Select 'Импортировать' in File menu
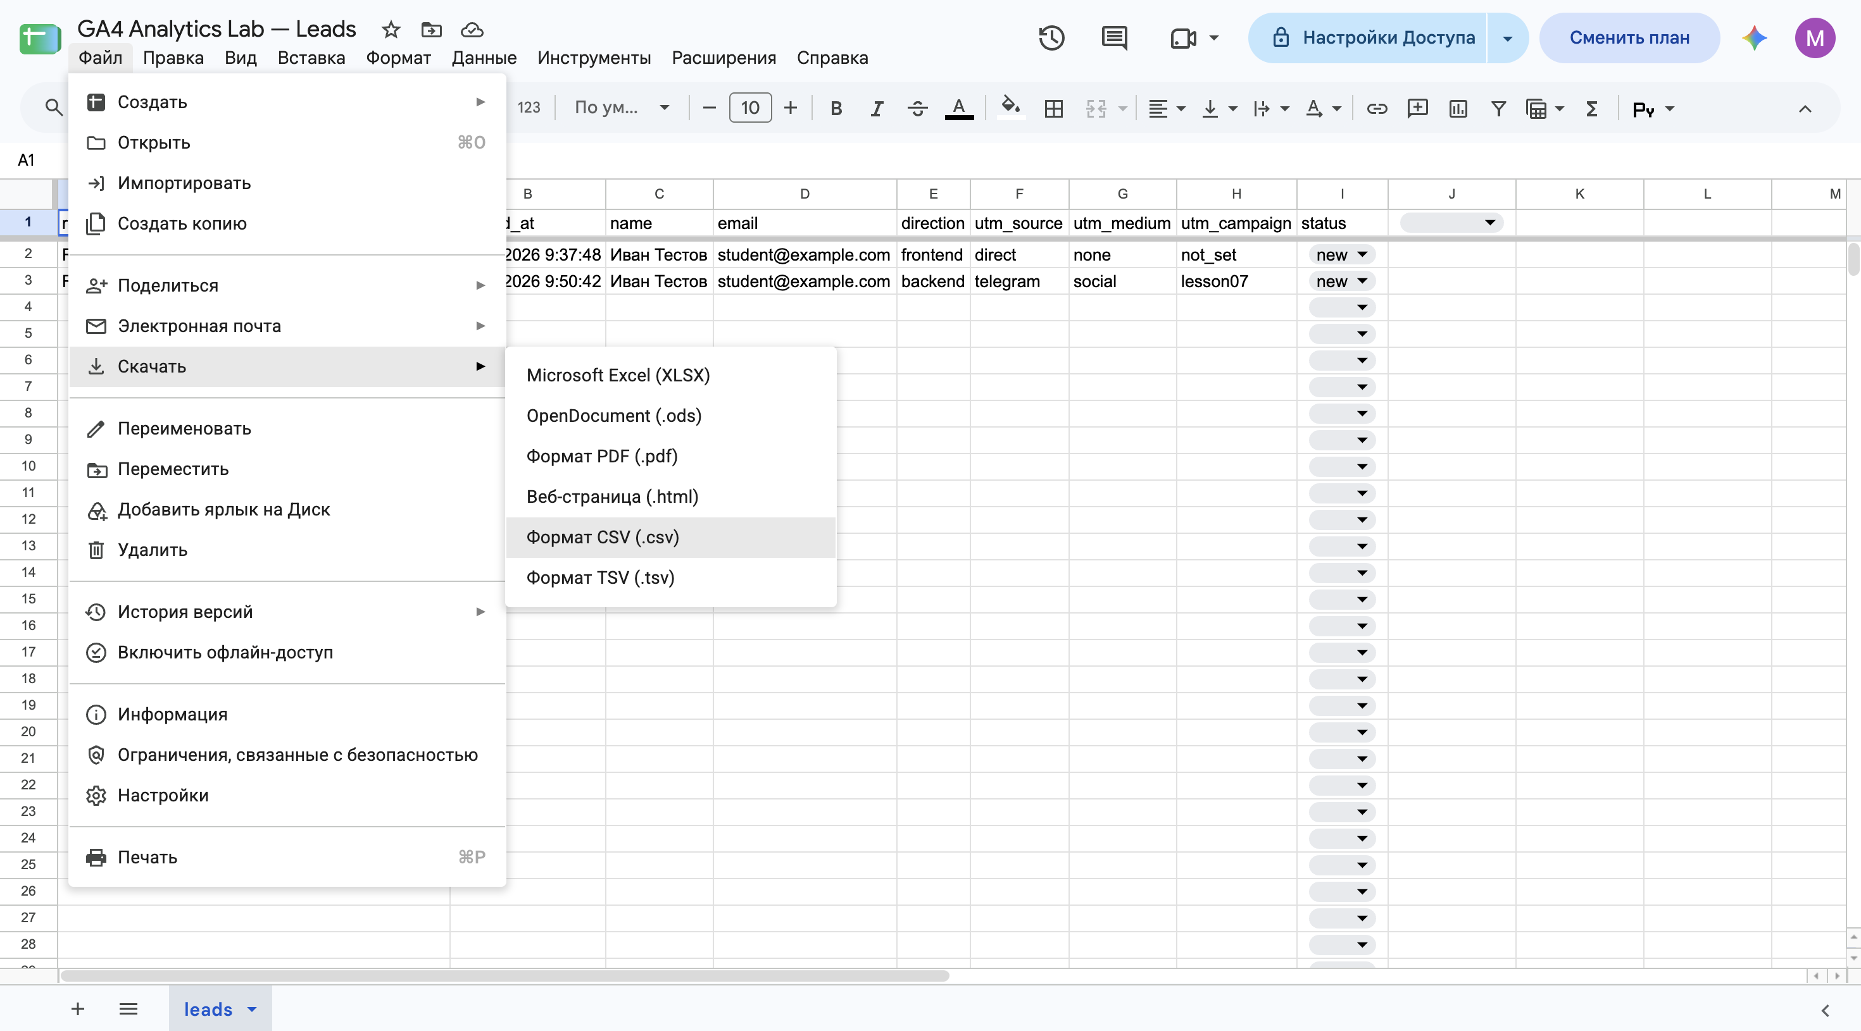The height and width of the screenshot is (1031, 1861). (287, 183)
